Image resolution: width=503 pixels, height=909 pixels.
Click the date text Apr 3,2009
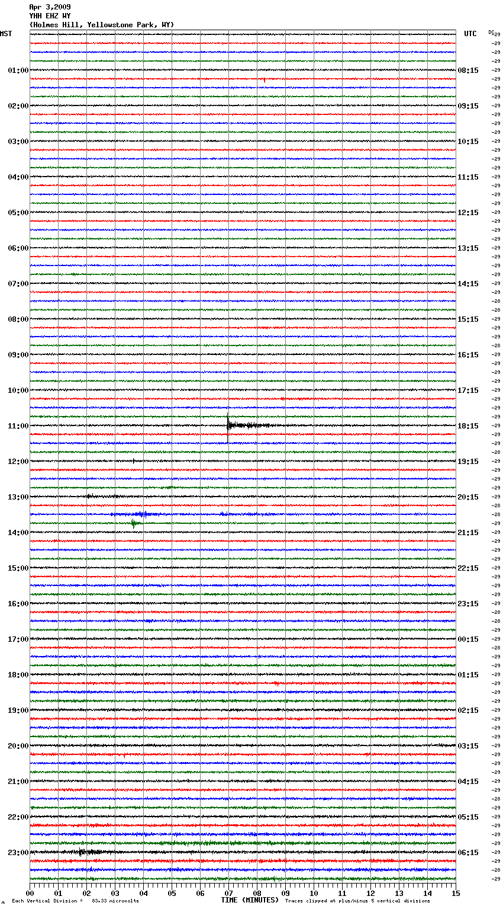pos(50,7)
